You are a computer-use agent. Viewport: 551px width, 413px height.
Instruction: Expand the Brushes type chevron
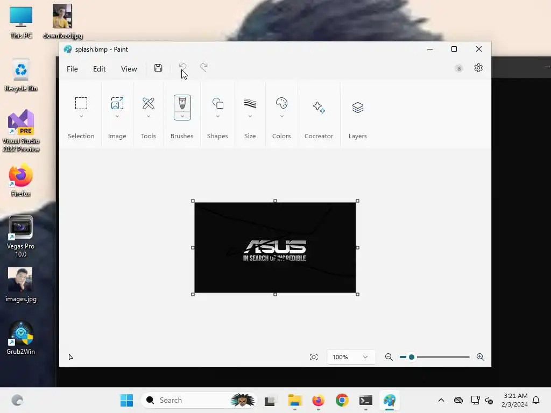click(182, 116)
